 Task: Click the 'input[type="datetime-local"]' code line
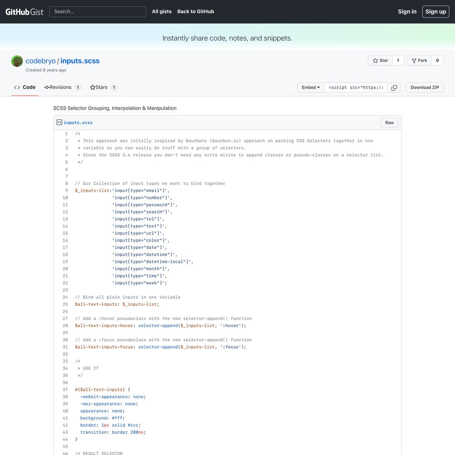point(152,262)
